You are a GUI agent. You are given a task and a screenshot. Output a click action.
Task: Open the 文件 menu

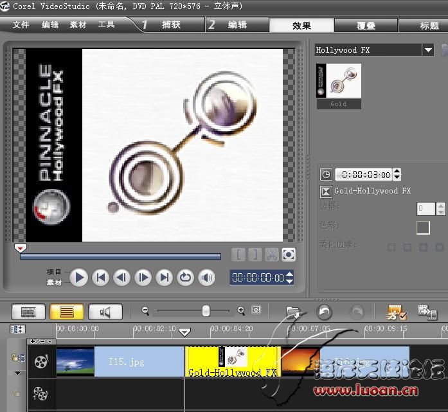pyautogui.click(x=21, y=25)
